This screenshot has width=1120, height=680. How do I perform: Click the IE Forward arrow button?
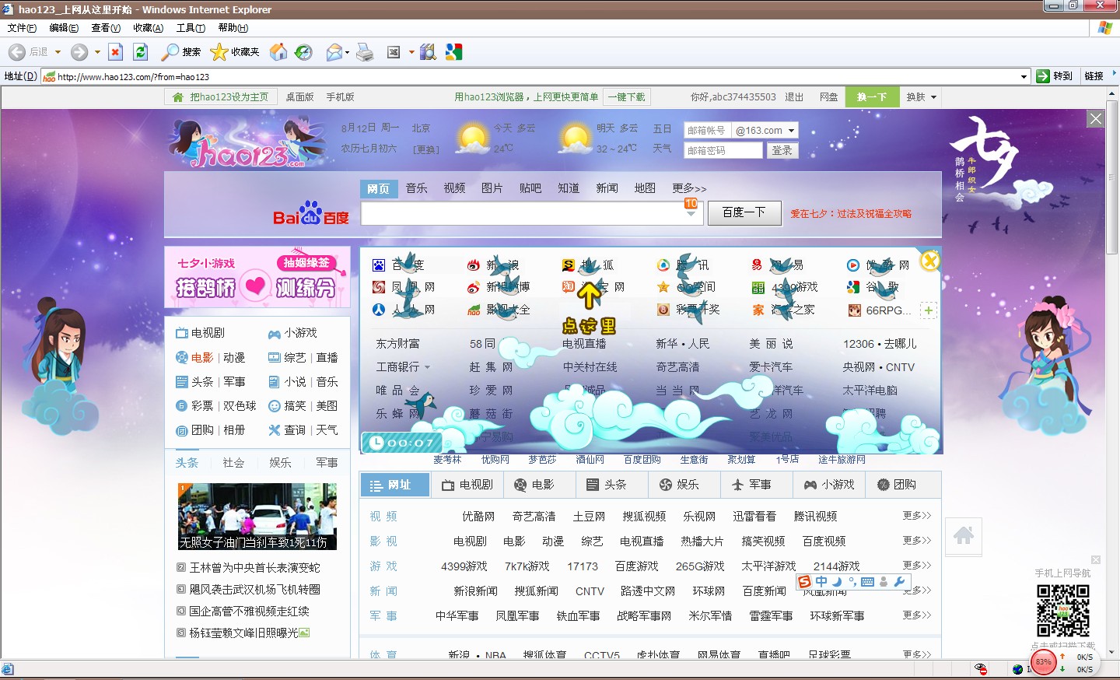[x=79, y=52]
